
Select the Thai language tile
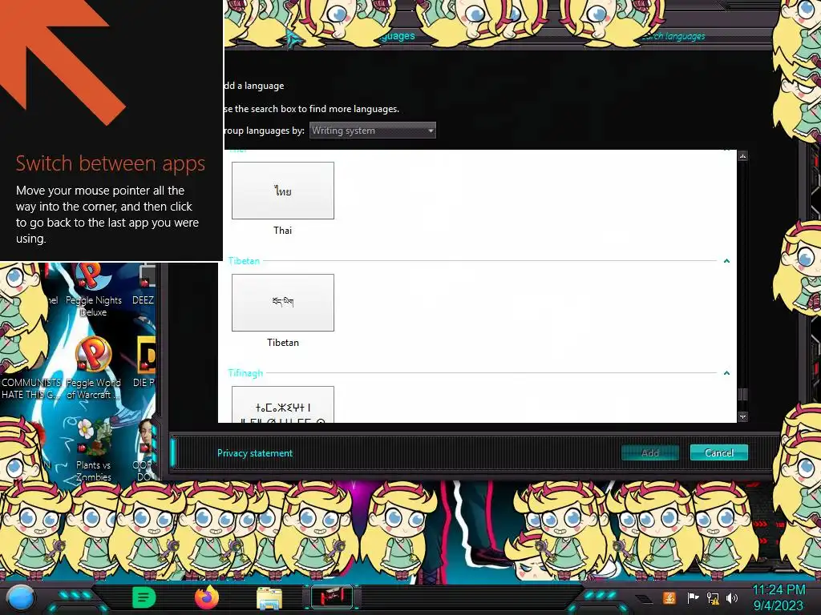coord(283,191)
